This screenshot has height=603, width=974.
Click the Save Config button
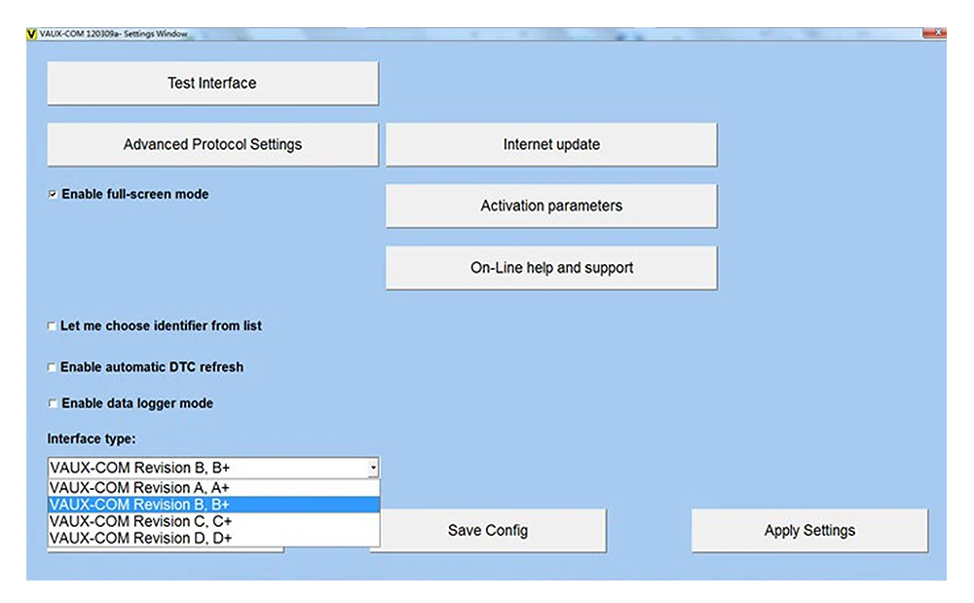click(x=488, y=530)
